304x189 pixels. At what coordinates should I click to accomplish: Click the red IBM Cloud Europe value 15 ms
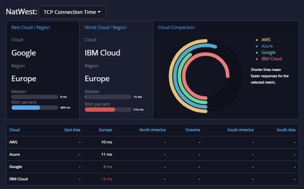[x=107, y=179]
